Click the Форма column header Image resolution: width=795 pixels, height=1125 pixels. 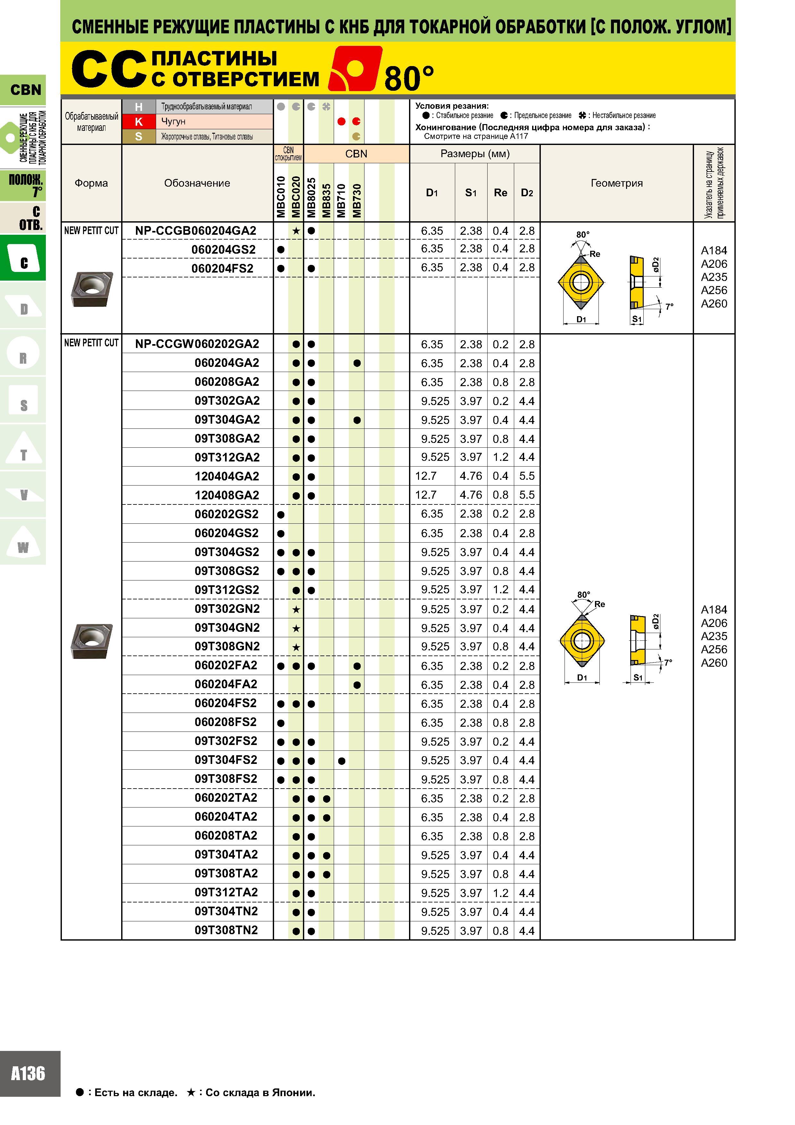click(x=91, y=183)
